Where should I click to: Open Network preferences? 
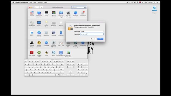(54, 34)
